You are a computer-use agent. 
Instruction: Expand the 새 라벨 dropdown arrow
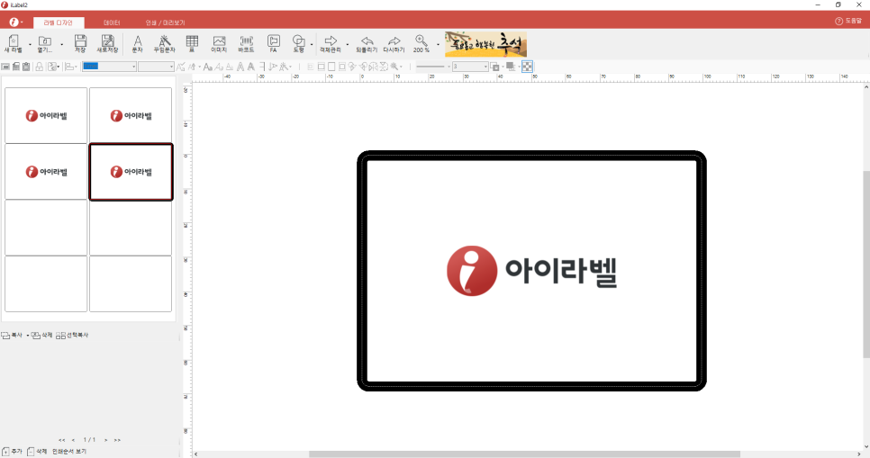point(30,44)
